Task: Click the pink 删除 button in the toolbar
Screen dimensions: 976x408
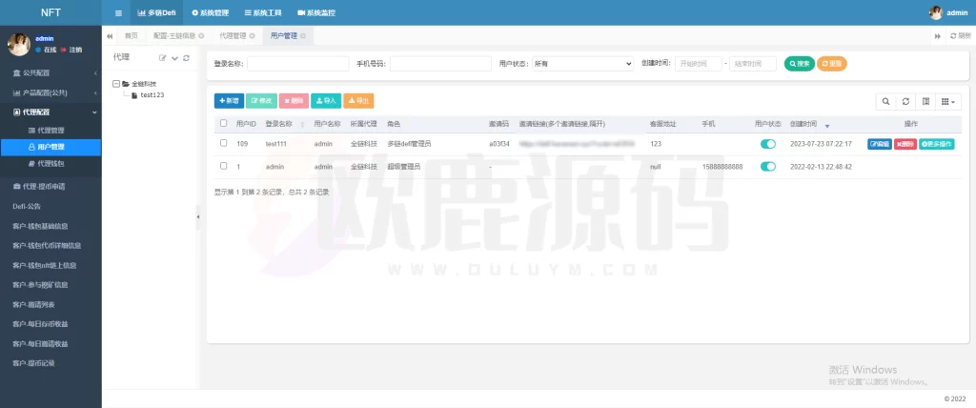Action: [x=294, y=101]
